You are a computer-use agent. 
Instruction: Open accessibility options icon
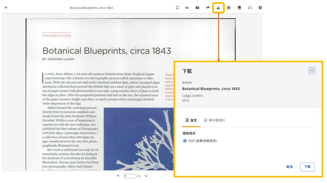tap(260, 7)
